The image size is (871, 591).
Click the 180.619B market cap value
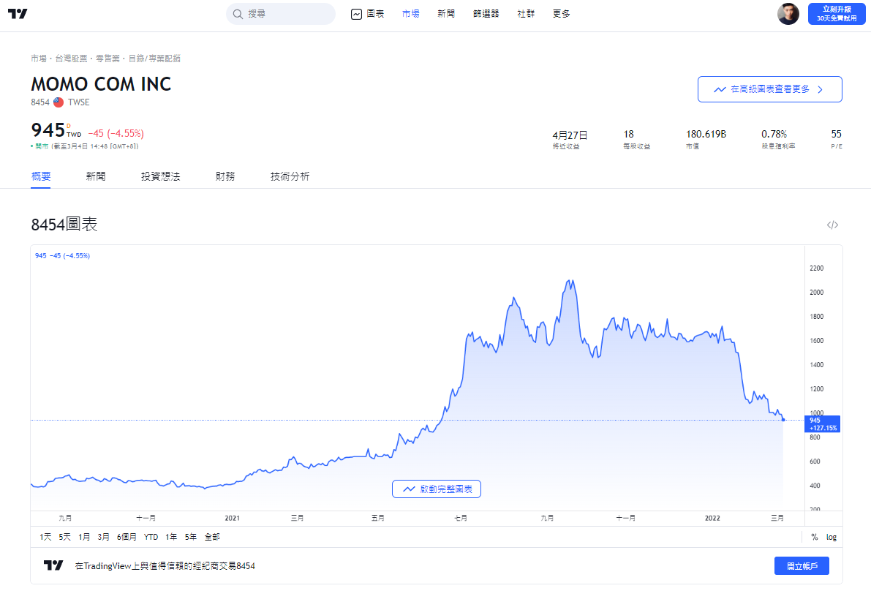pyautogui.click(x=706, y=135)
